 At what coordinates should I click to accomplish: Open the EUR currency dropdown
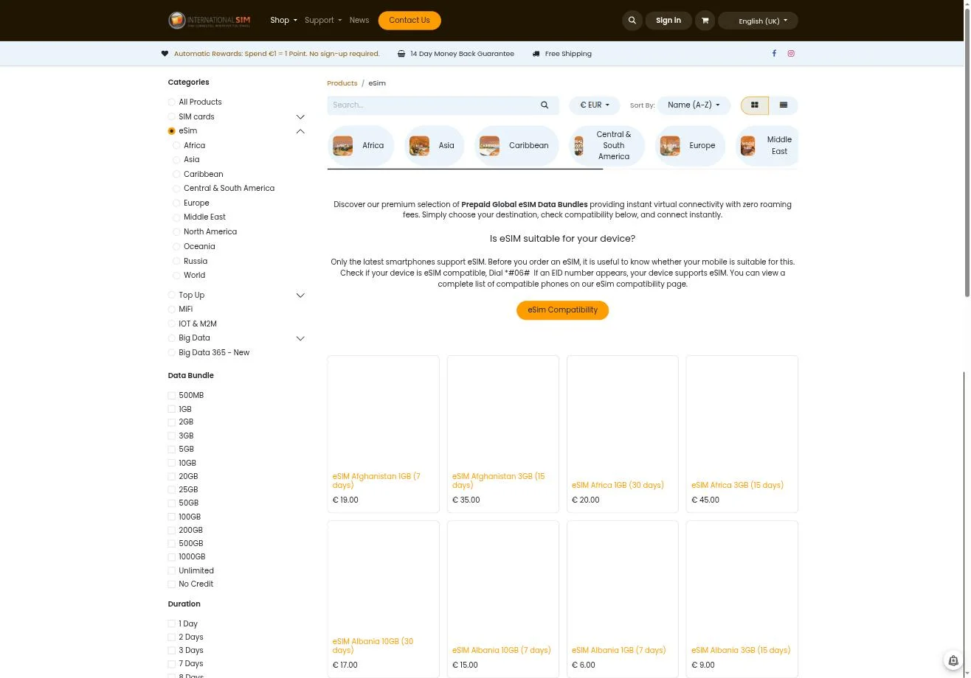[x=595, y=105]
